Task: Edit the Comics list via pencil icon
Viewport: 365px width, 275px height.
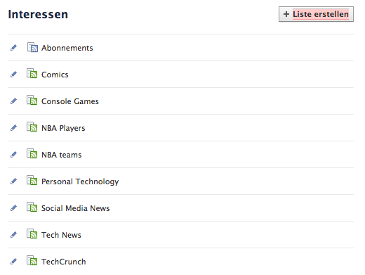Action: coord(14,75)
